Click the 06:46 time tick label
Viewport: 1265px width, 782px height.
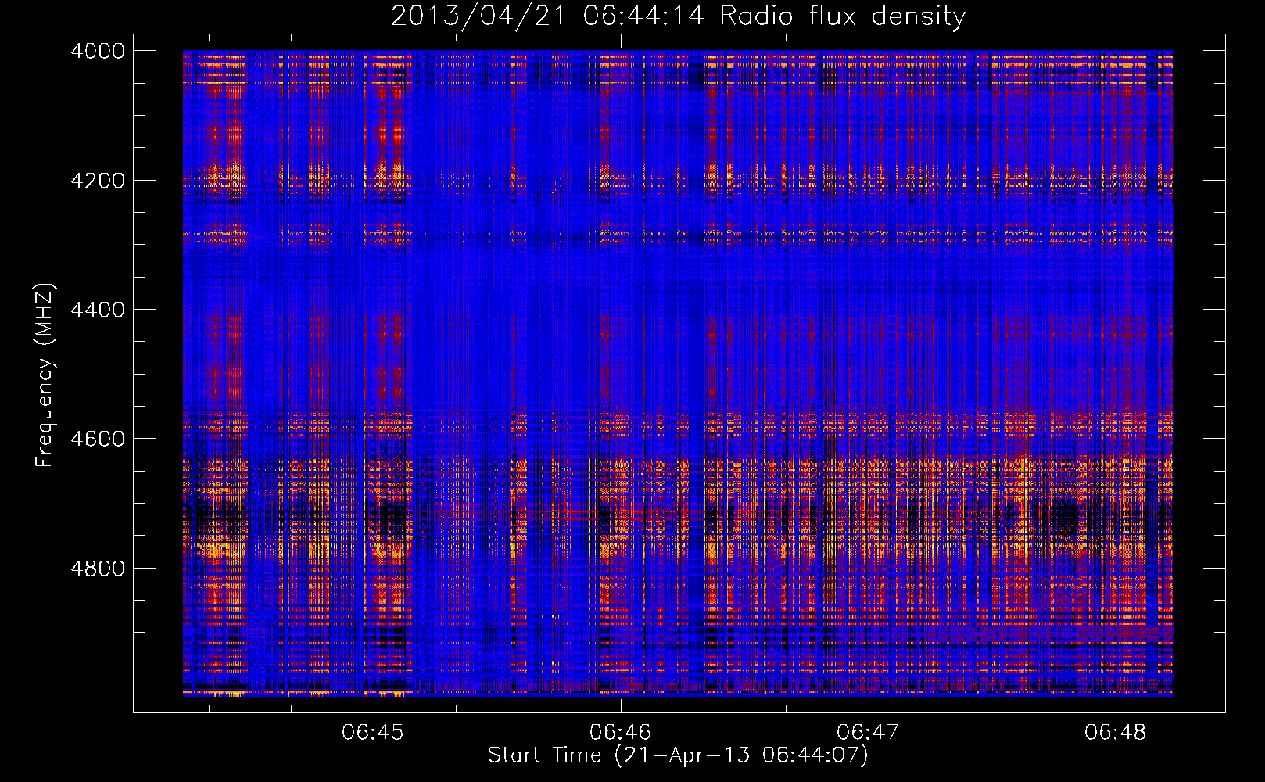pos(621,732)
